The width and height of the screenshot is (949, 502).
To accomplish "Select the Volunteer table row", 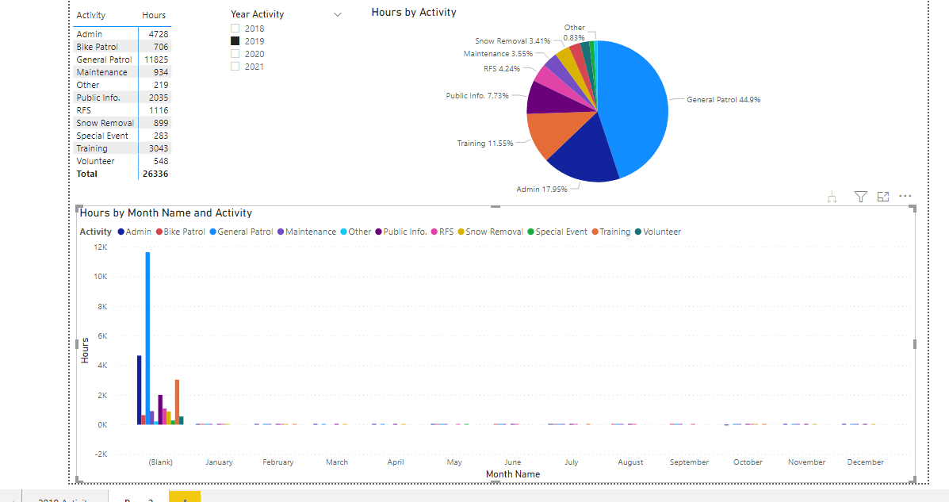I will pos(122,161).
